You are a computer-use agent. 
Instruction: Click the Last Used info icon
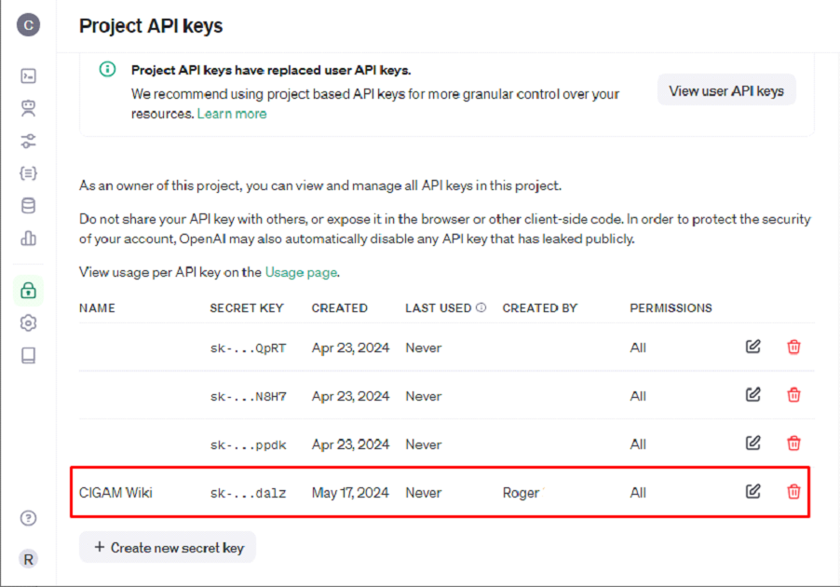tap(481, 307)
